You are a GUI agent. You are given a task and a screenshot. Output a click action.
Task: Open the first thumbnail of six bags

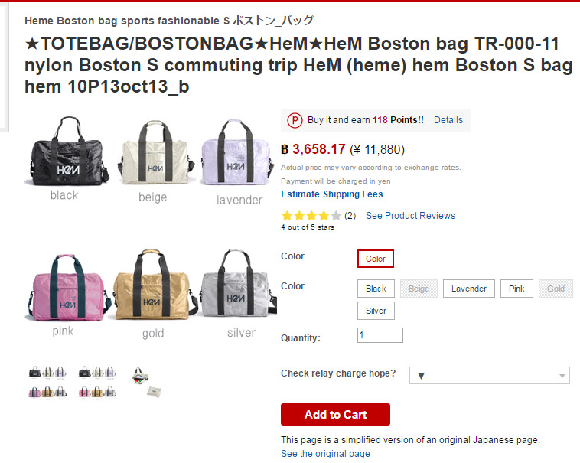point(47,381)
